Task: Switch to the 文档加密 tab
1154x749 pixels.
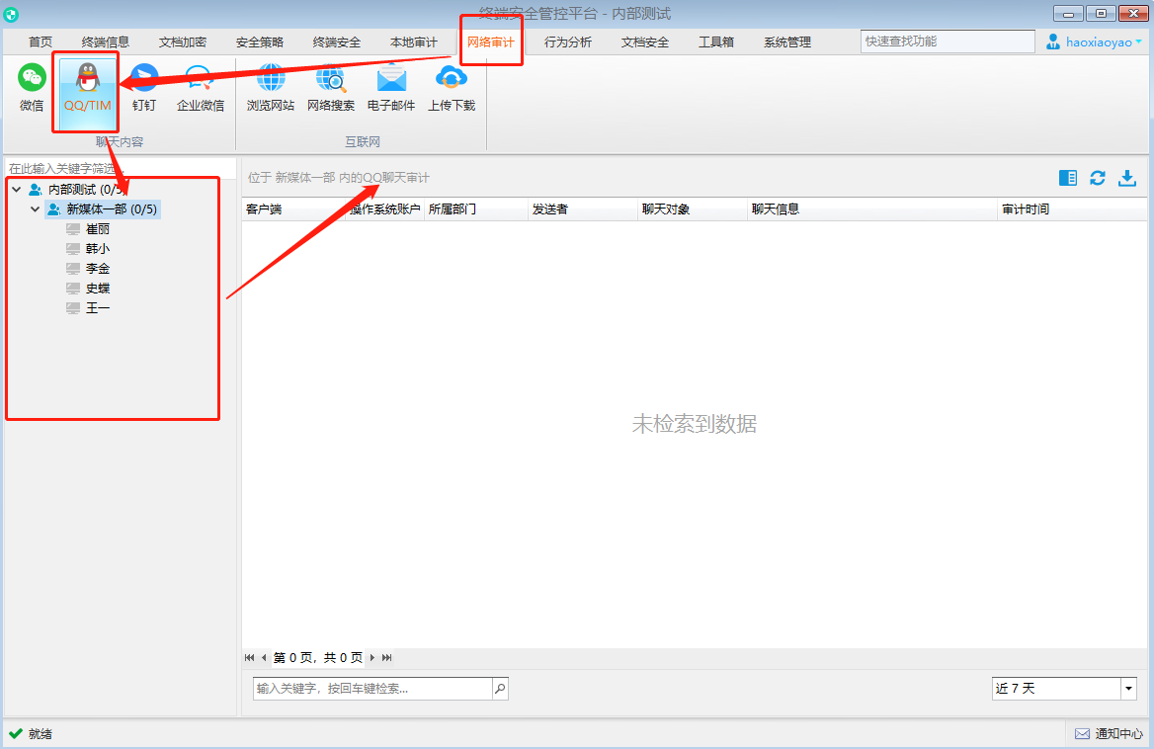Action: (x=183, y=42)
